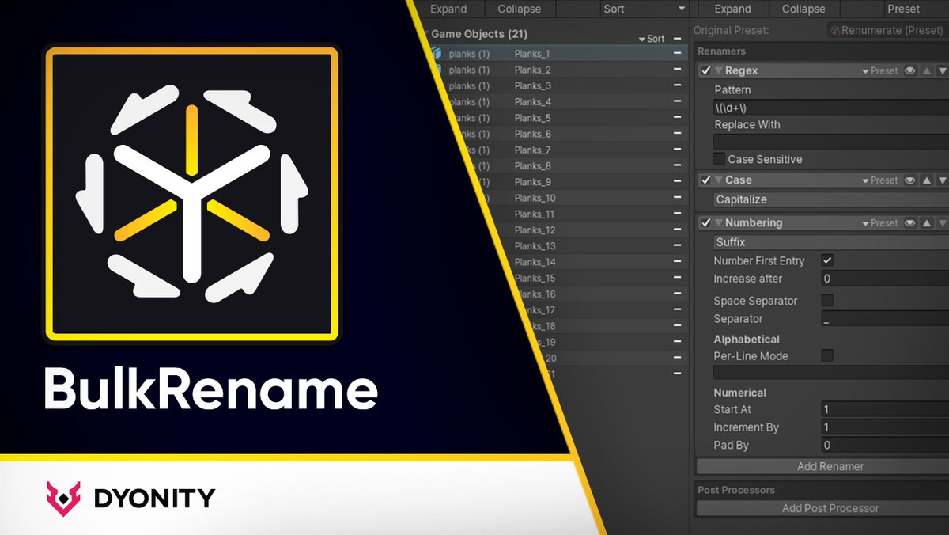Click Expand in the left toolbar
The height and width of the screenshot is (535, 949).
click(450, 9)
